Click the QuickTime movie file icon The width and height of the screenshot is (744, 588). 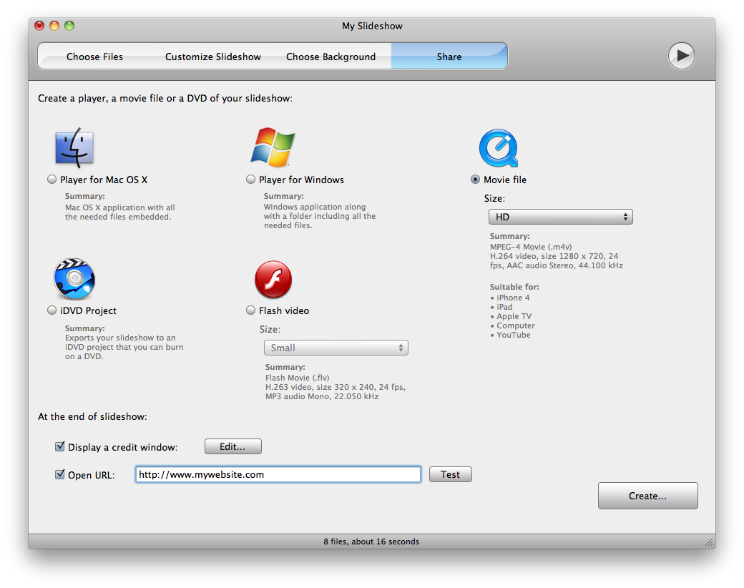click(498, 149)
